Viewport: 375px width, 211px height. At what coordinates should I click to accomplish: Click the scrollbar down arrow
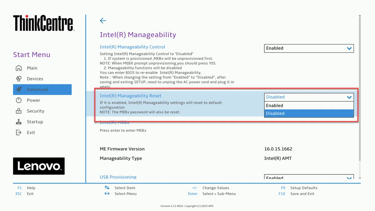(x=360, y=178)
